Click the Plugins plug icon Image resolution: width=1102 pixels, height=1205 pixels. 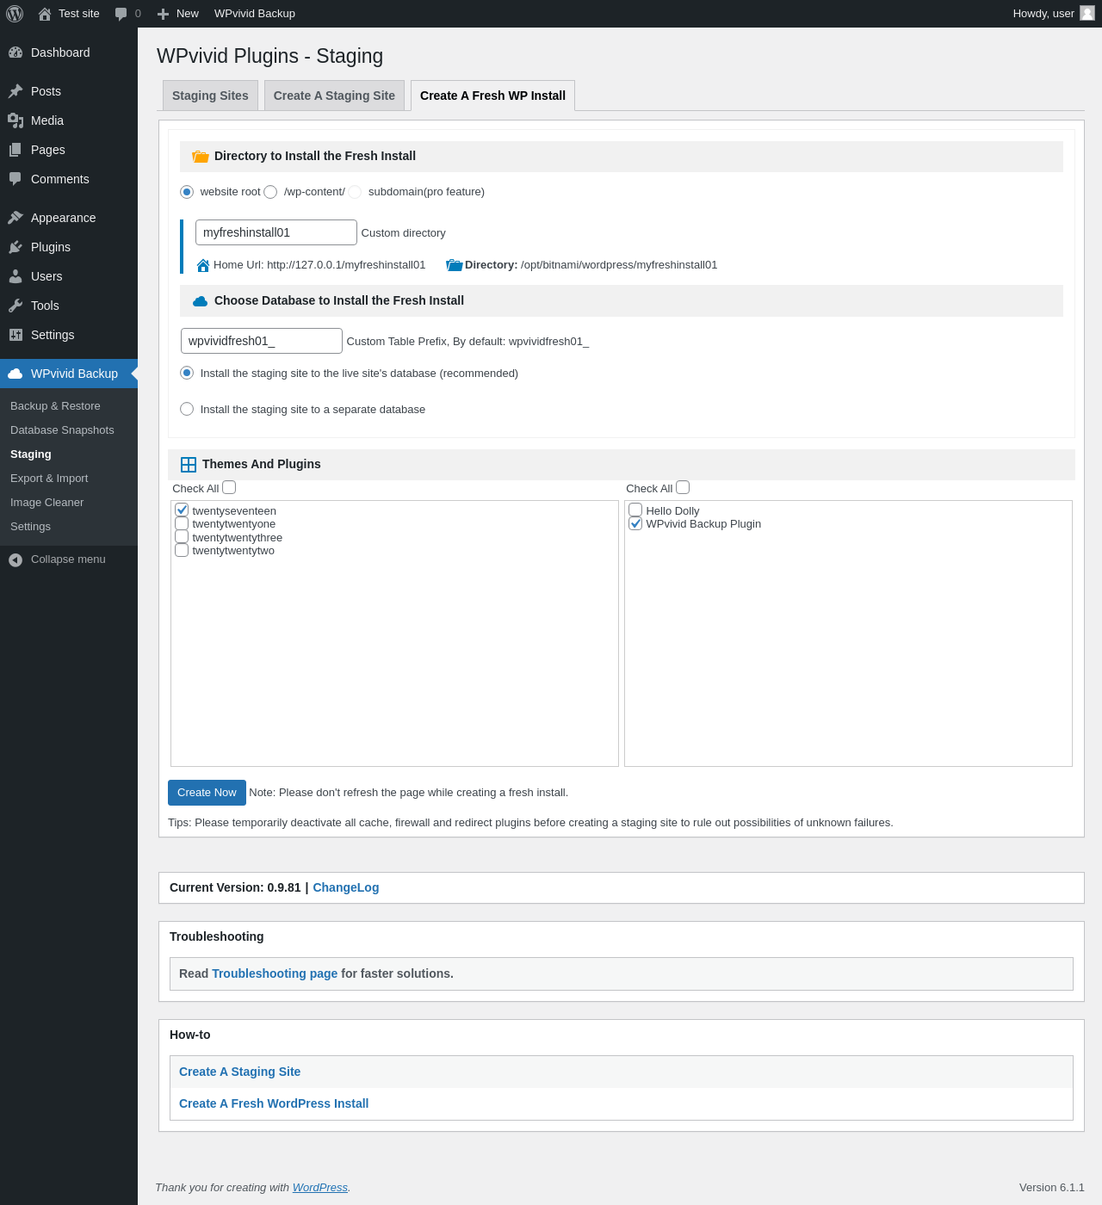pyautogui.click(x=15, y=247)
